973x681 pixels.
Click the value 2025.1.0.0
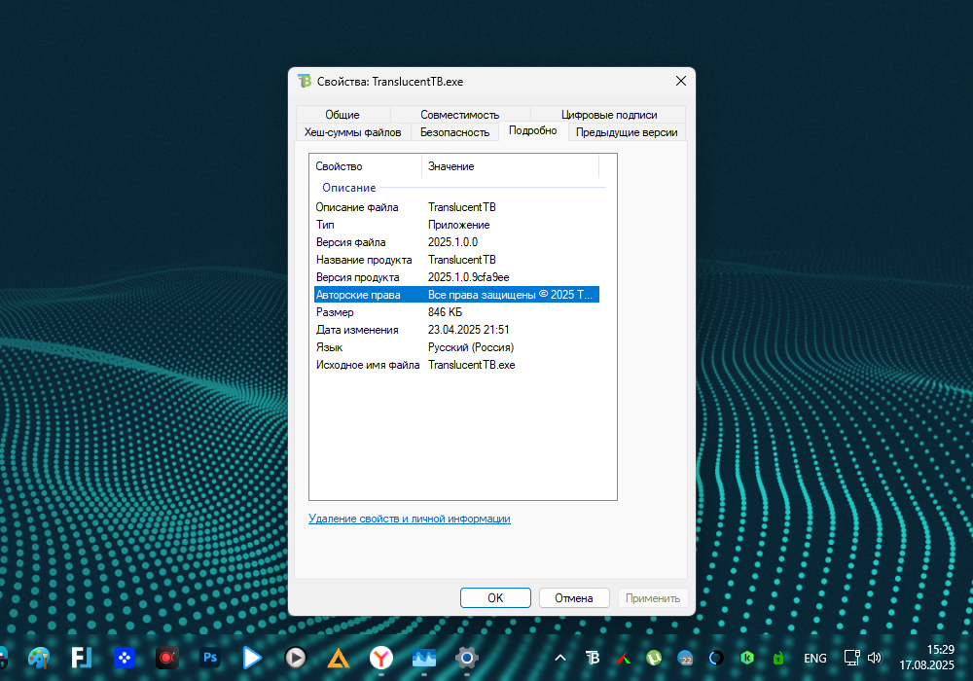coord(453,242)
